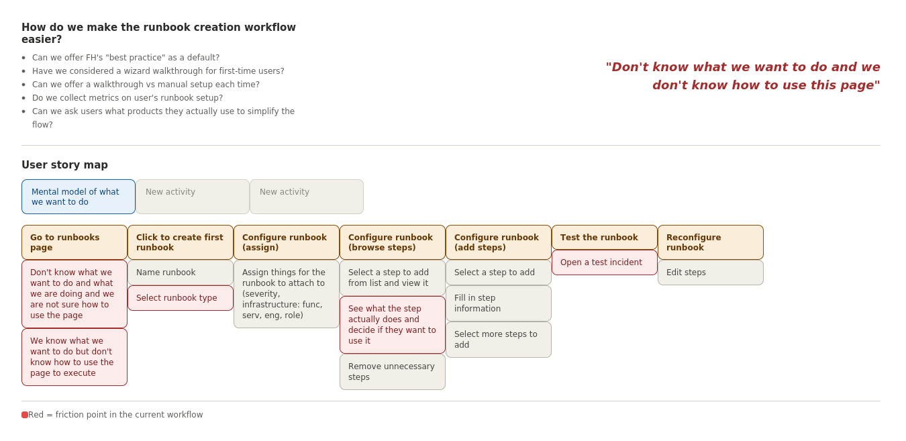This screenshot has height=441, width=906.
Task: Select the 'Mental model of what we want to do' activity card
Action: pos(79,197)
